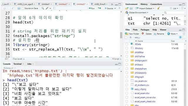Load workspace folder icon in Environment
Viewport: 188px width, 106px height.
[x=127, y=8]
